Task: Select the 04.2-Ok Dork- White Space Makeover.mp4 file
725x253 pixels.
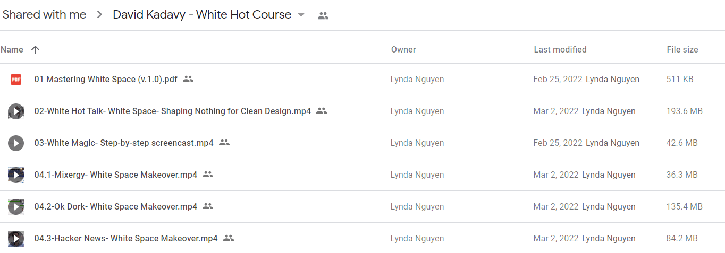Action: click(362, 207)
